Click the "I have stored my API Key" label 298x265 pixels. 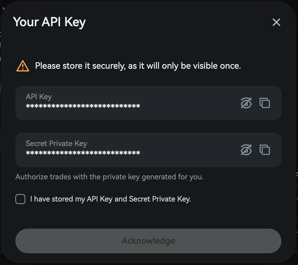click(x=110, y=199)
